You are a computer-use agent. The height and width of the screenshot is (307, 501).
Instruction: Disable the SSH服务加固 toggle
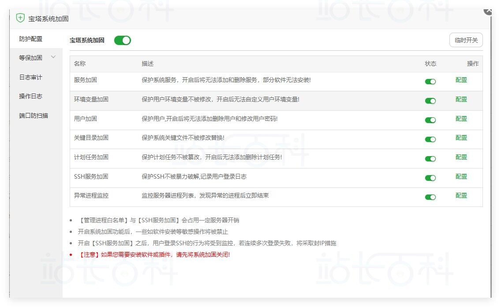pyautogui.click(x=430, y=178)
